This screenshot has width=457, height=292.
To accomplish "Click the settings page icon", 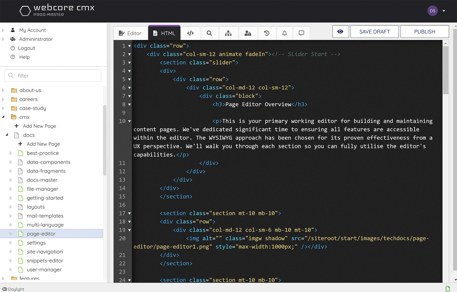I will (x=21, y=243).
